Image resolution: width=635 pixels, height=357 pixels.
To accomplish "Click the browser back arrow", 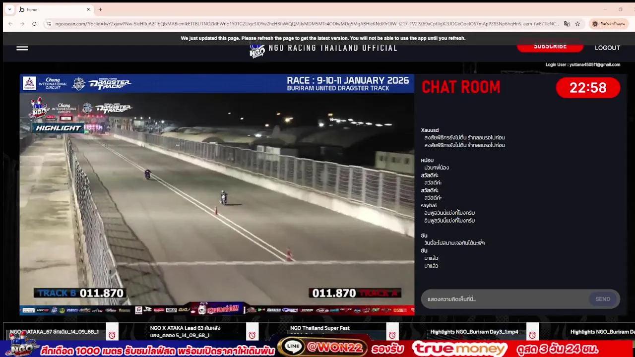I will [x=10, y=24].
